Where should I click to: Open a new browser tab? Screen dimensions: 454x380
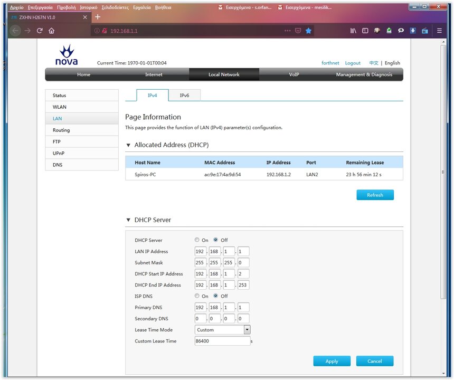[98, 17]
